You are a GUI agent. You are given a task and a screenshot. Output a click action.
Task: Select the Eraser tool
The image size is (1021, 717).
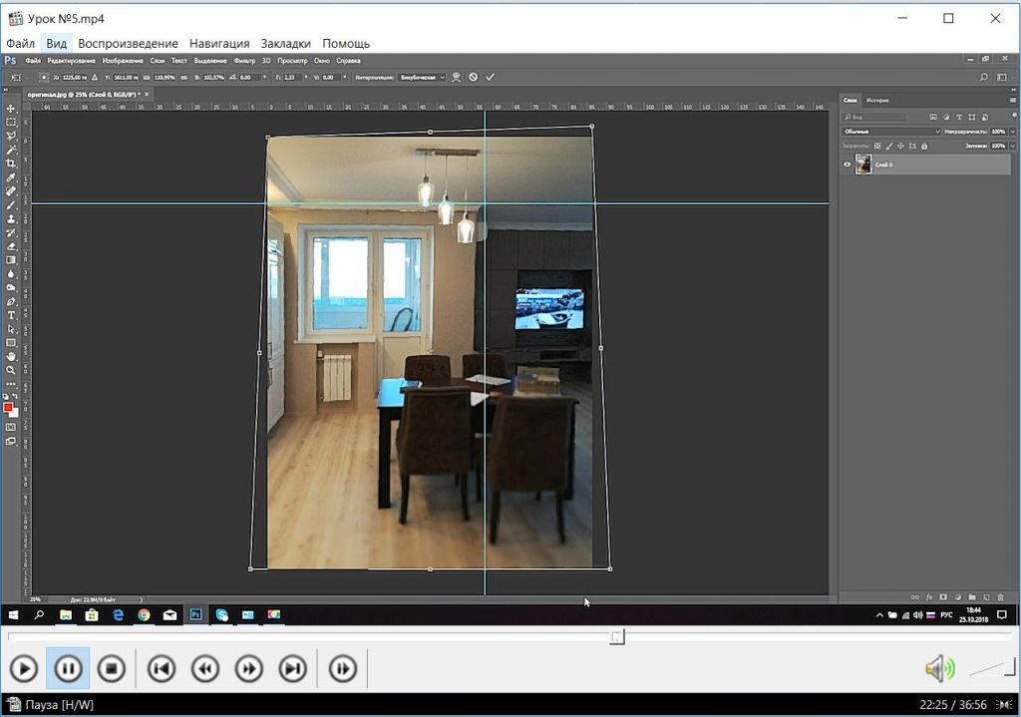click(10, 246)
